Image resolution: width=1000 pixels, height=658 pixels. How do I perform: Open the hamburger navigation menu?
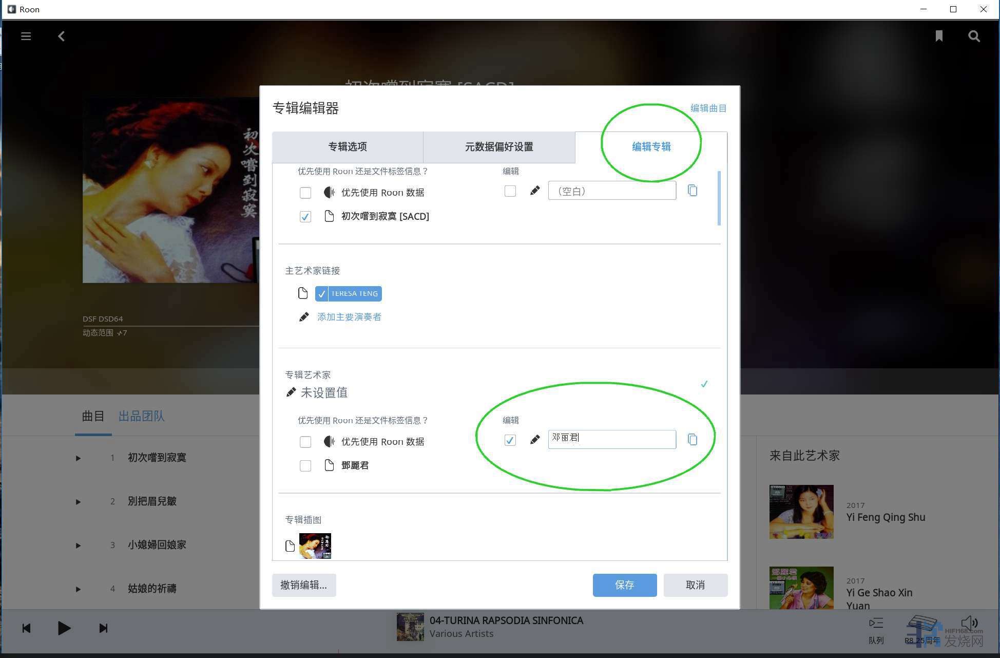26,36
